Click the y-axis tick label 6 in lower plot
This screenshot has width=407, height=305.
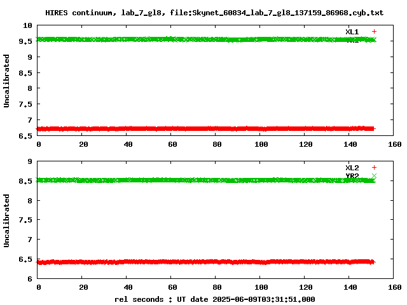(30, 279)
